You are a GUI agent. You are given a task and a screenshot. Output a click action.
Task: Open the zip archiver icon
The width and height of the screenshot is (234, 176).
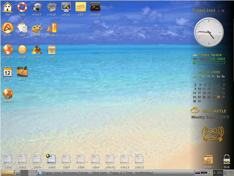[51, 49]
